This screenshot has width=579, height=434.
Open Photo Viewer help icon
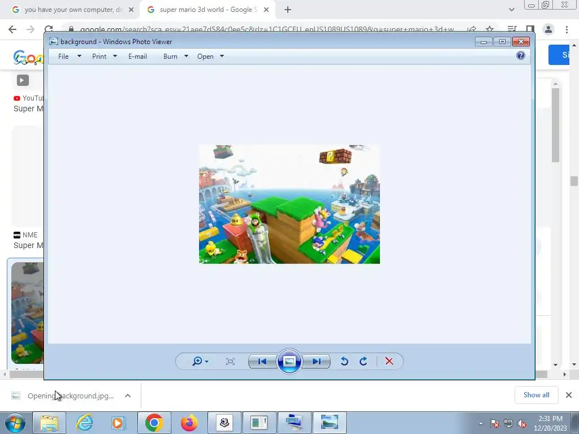tap(521, 56)
